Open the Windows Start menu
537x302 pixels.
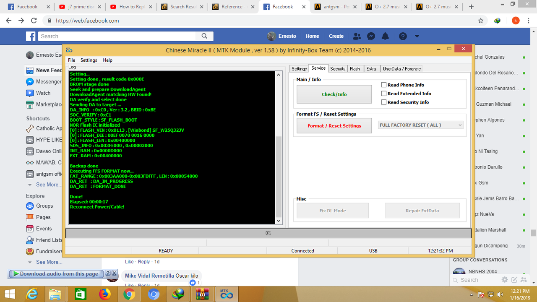click(10, 294)
